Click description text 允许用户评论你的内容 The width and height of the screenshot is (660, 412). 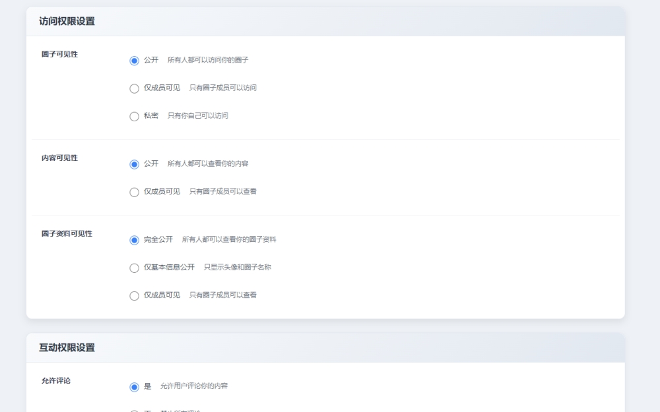click(x=194, y=386)
